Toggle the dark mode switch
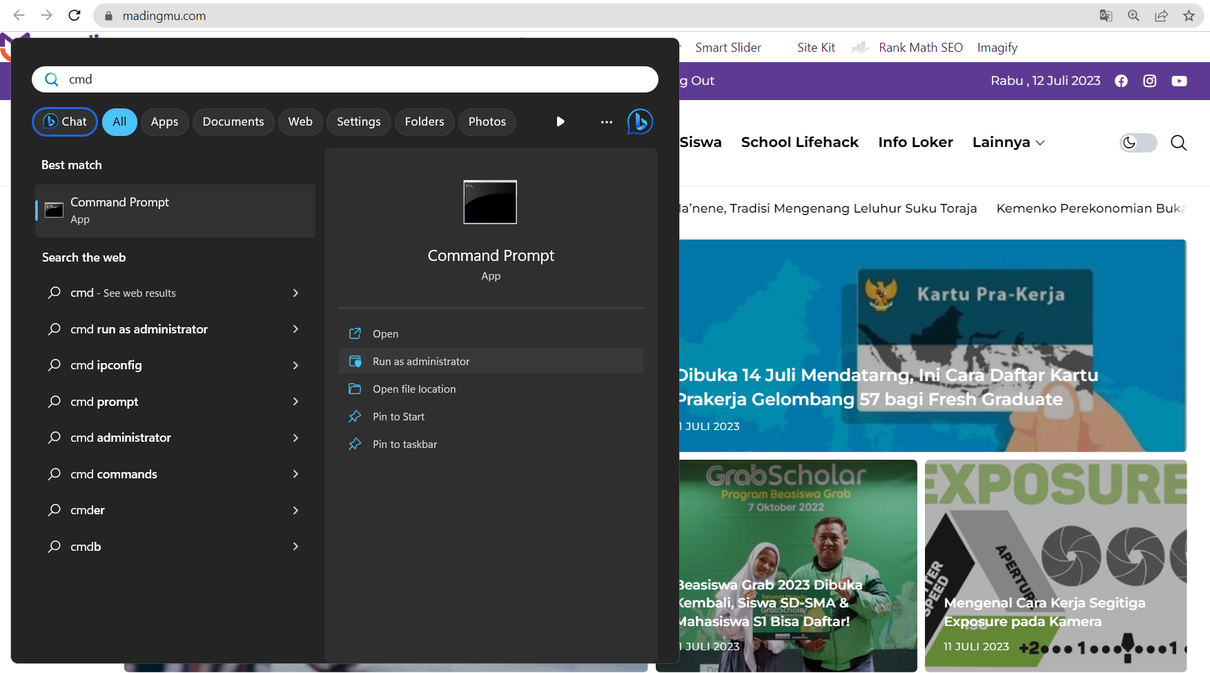Image resolution: width=1210 pixels, height=673 pixels. coord(1138,143)
